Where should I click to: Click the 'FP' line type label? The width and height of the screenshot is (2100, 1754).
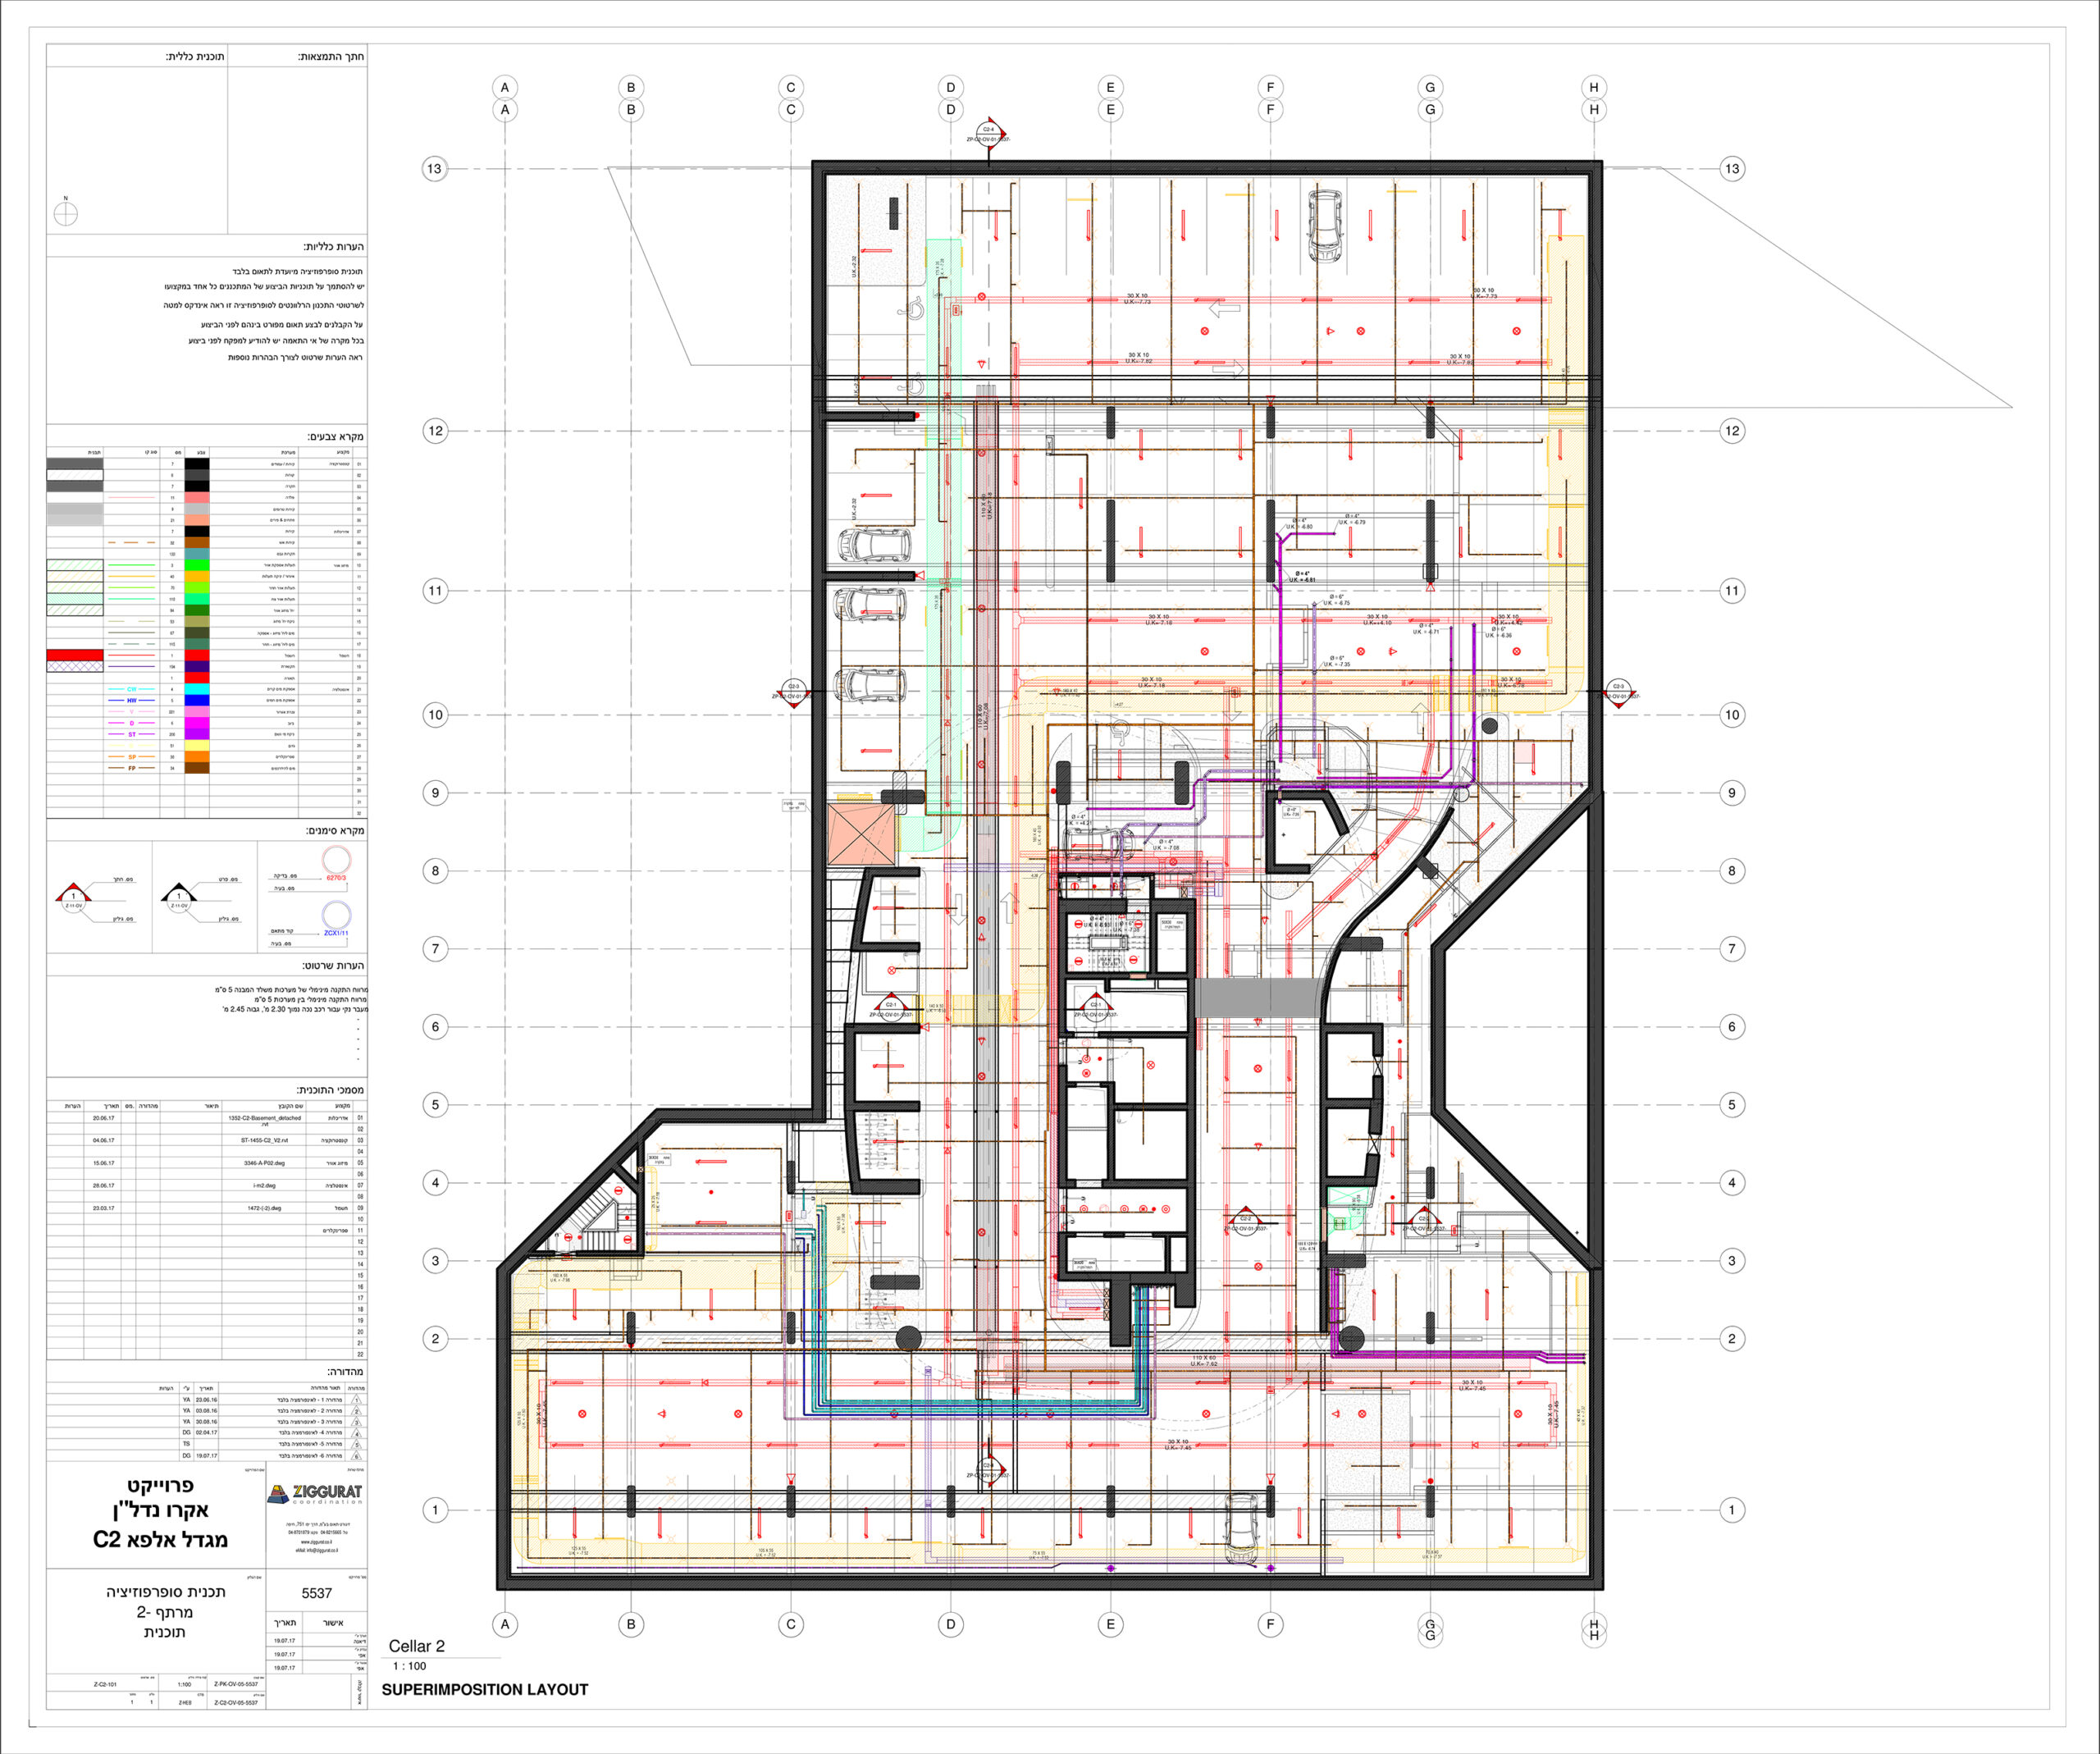(132, 768)
